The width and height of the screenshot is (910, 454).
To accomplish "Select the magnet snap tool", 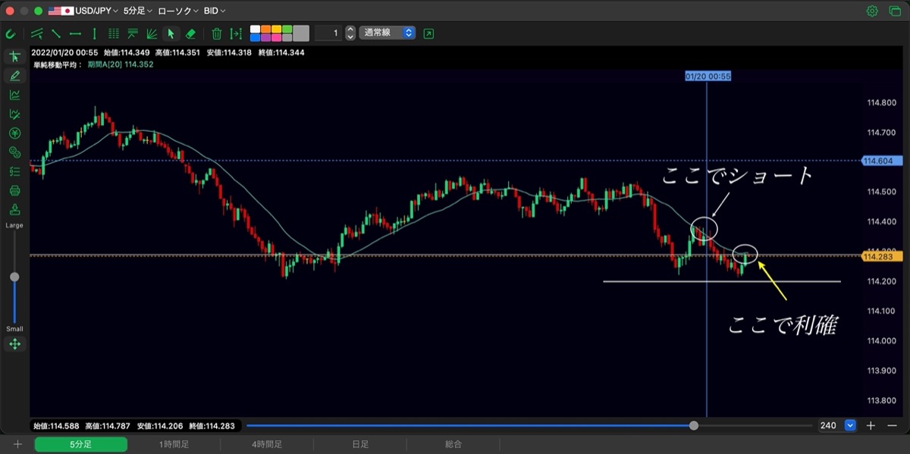I will pos(11,33).
